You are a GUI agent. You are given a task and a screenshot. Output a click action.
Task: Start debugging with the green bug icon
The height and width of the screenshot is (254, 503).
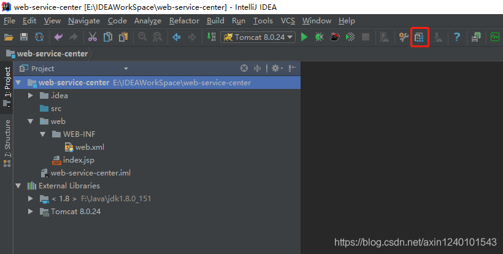[319, 37]
